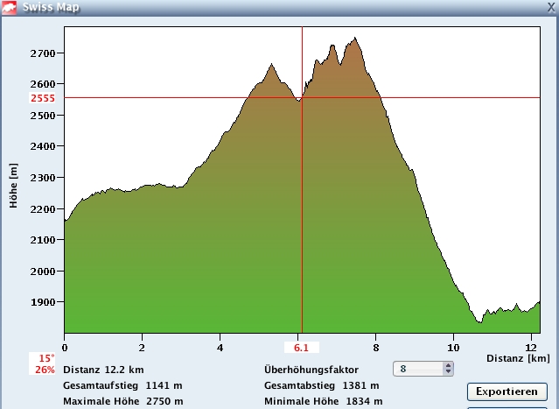Increase Überhöhungsfaktor with the up arrow

448,365
